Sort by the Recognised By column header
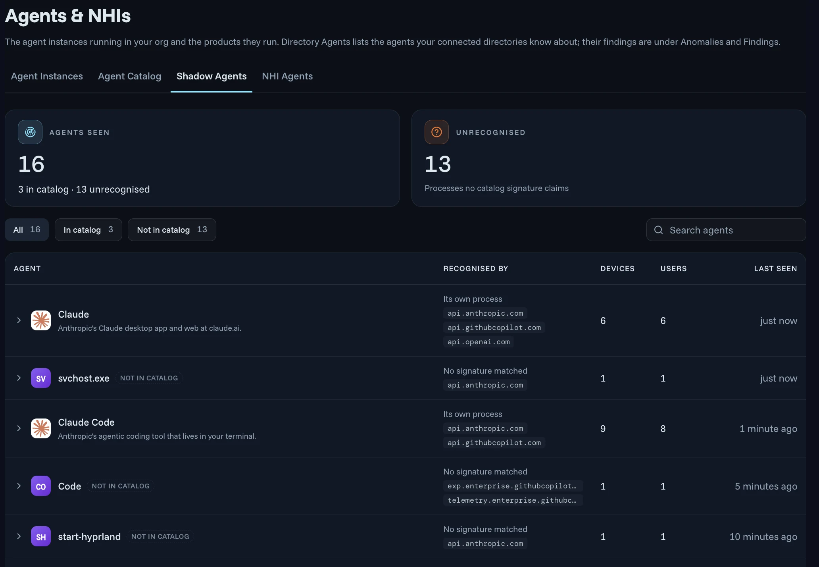 click(x=475, y=268)
